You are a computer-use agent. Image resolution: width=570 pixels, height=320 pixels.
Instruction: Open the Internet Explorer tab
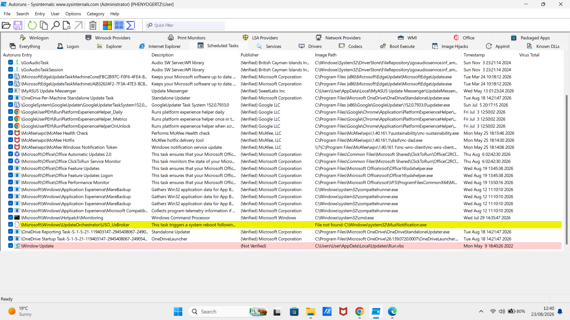pos(160,46)
